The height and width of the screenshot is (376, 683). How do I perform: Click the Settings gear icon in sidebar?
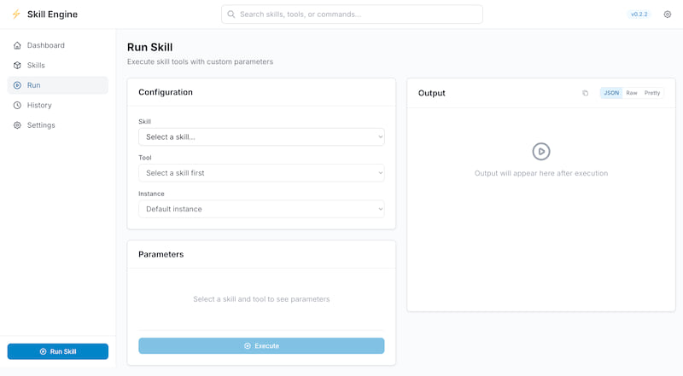(x=18, y=125)
